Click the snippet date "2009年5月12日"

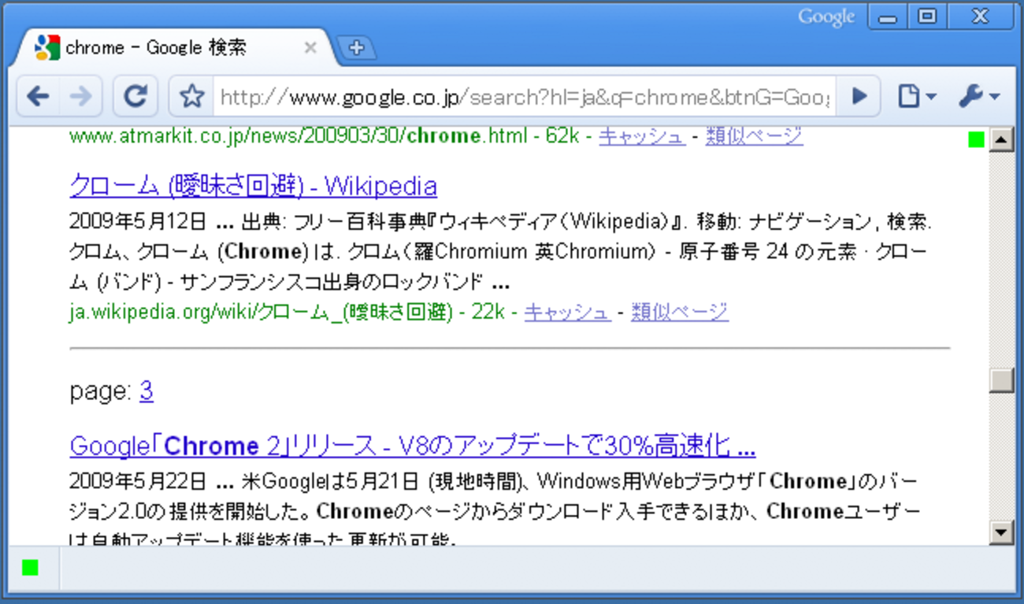pos(139,221)
